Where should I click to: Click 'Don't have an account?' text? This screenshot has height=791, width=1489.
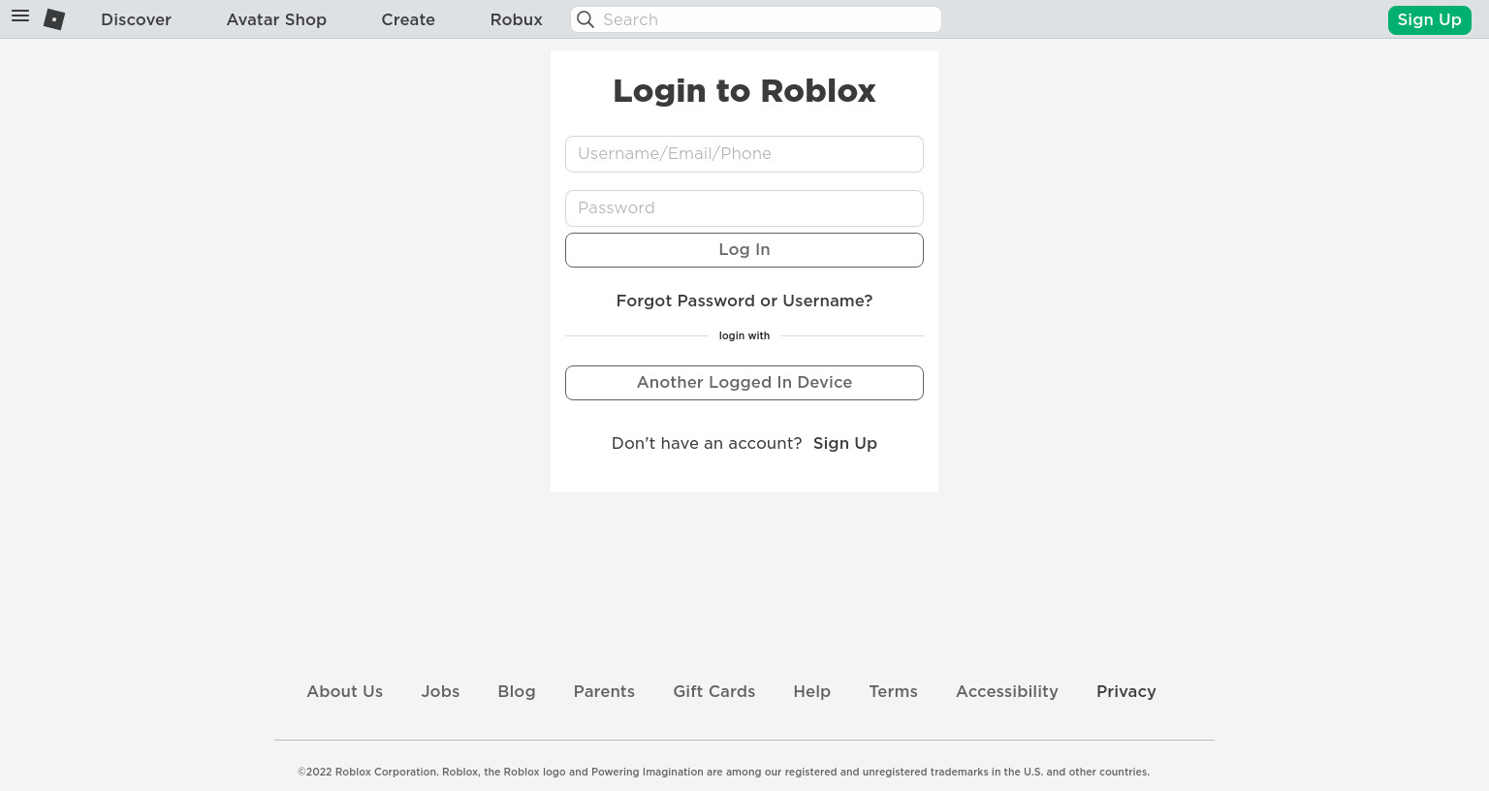pyautogui.click(x=707, y=443)
